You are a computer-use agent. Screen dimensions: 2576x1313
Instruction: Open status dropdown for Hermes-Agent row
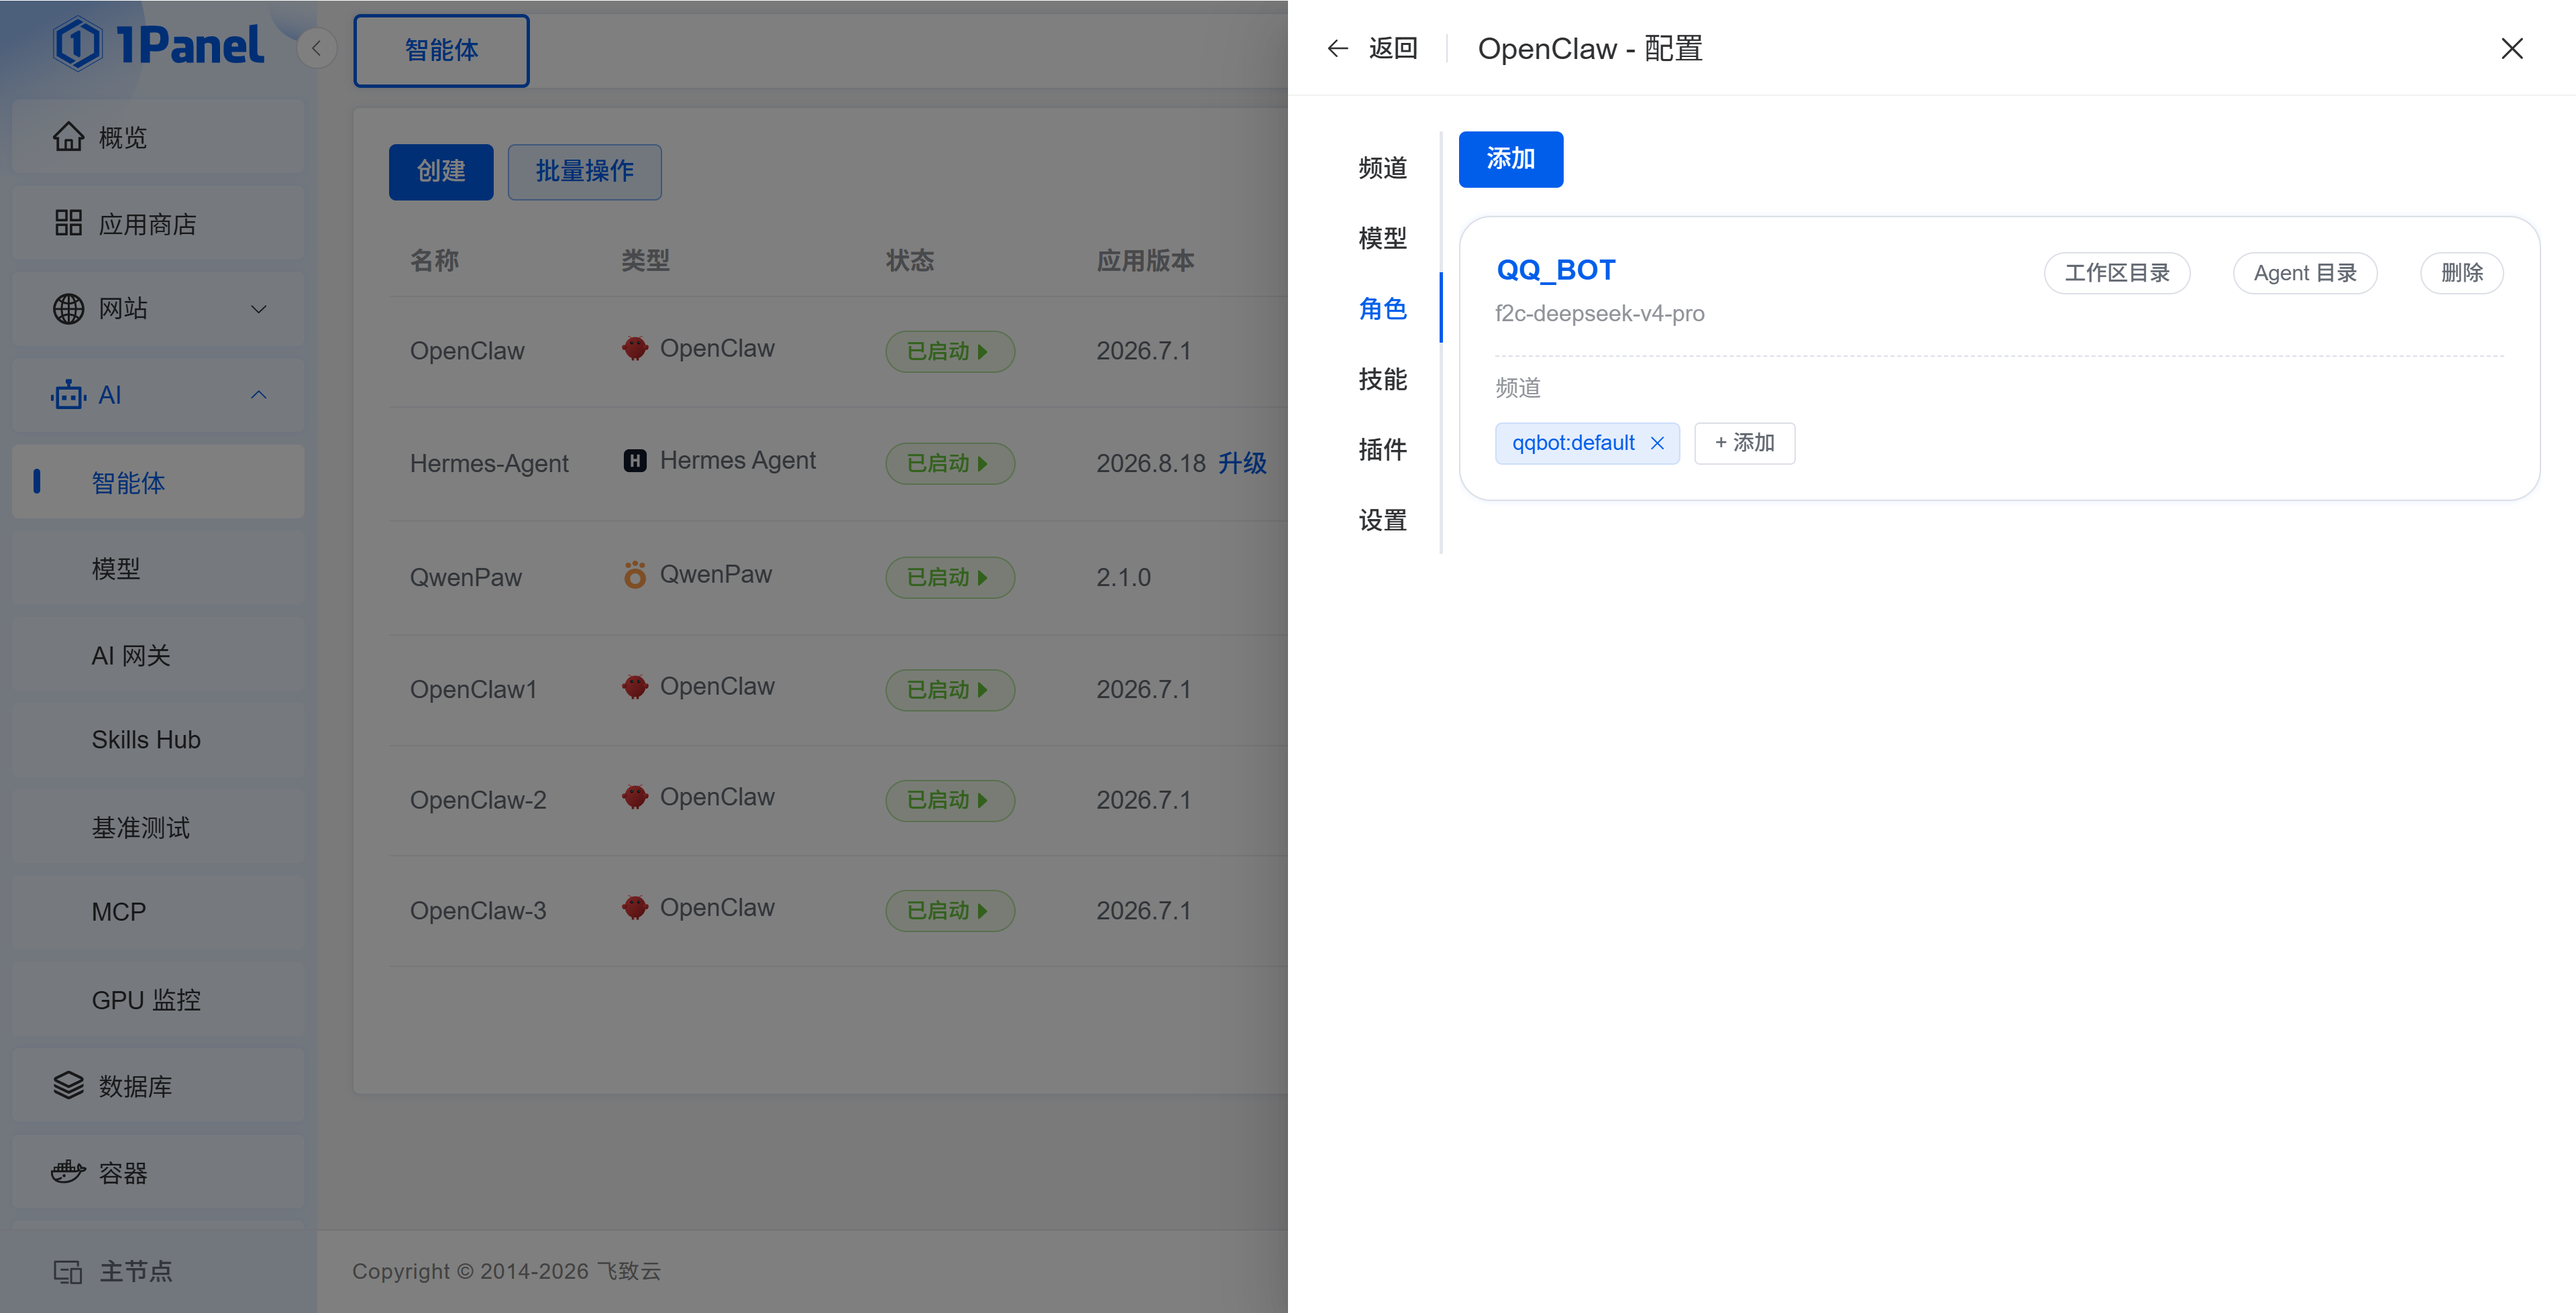[x=950, y=463]
